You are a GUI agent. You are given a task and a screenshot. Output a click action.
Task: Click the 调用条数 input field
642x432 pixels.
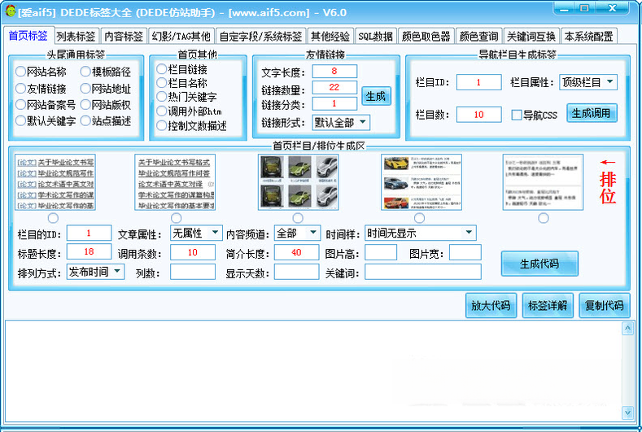(x=193, y=252)
